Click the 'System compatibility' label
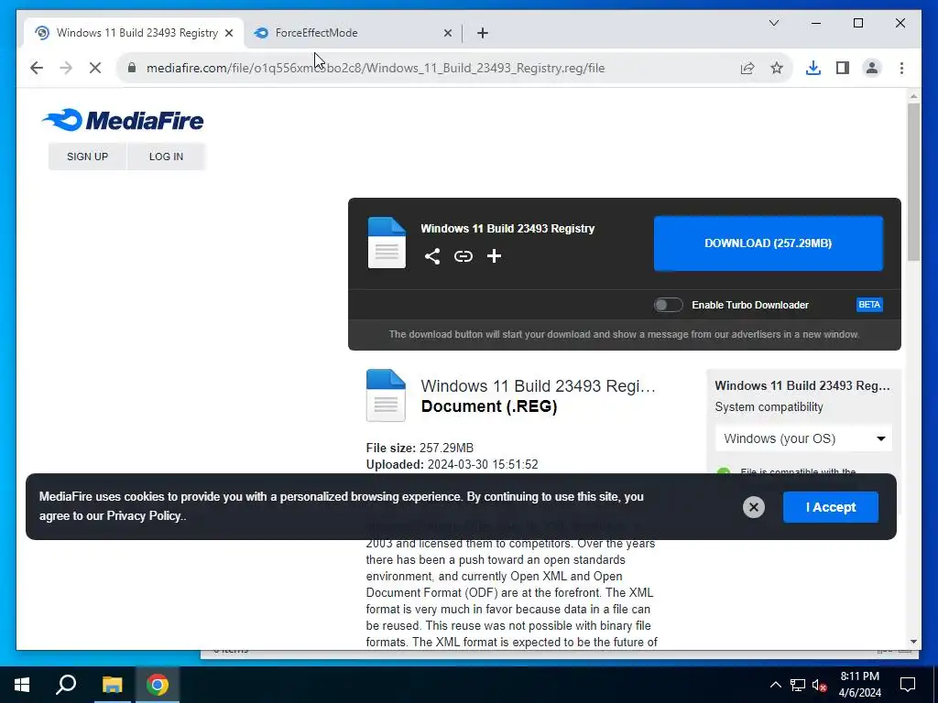Image resolution: width=938 pixels, height=703 pixels. [769, 407]
